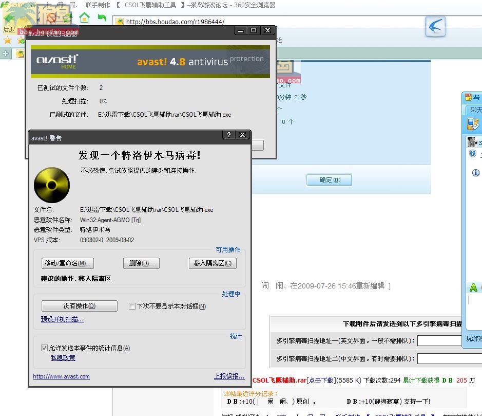Click the 多引擎病毒扫描地址一 input field
Viewport: 482px width, 416px height.
click(440, 340)
